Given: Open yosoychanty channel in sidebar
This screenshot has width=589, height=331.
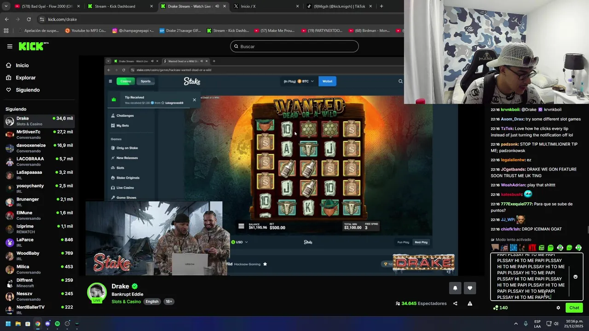Looking at the screenshot, I should point(39,188).
